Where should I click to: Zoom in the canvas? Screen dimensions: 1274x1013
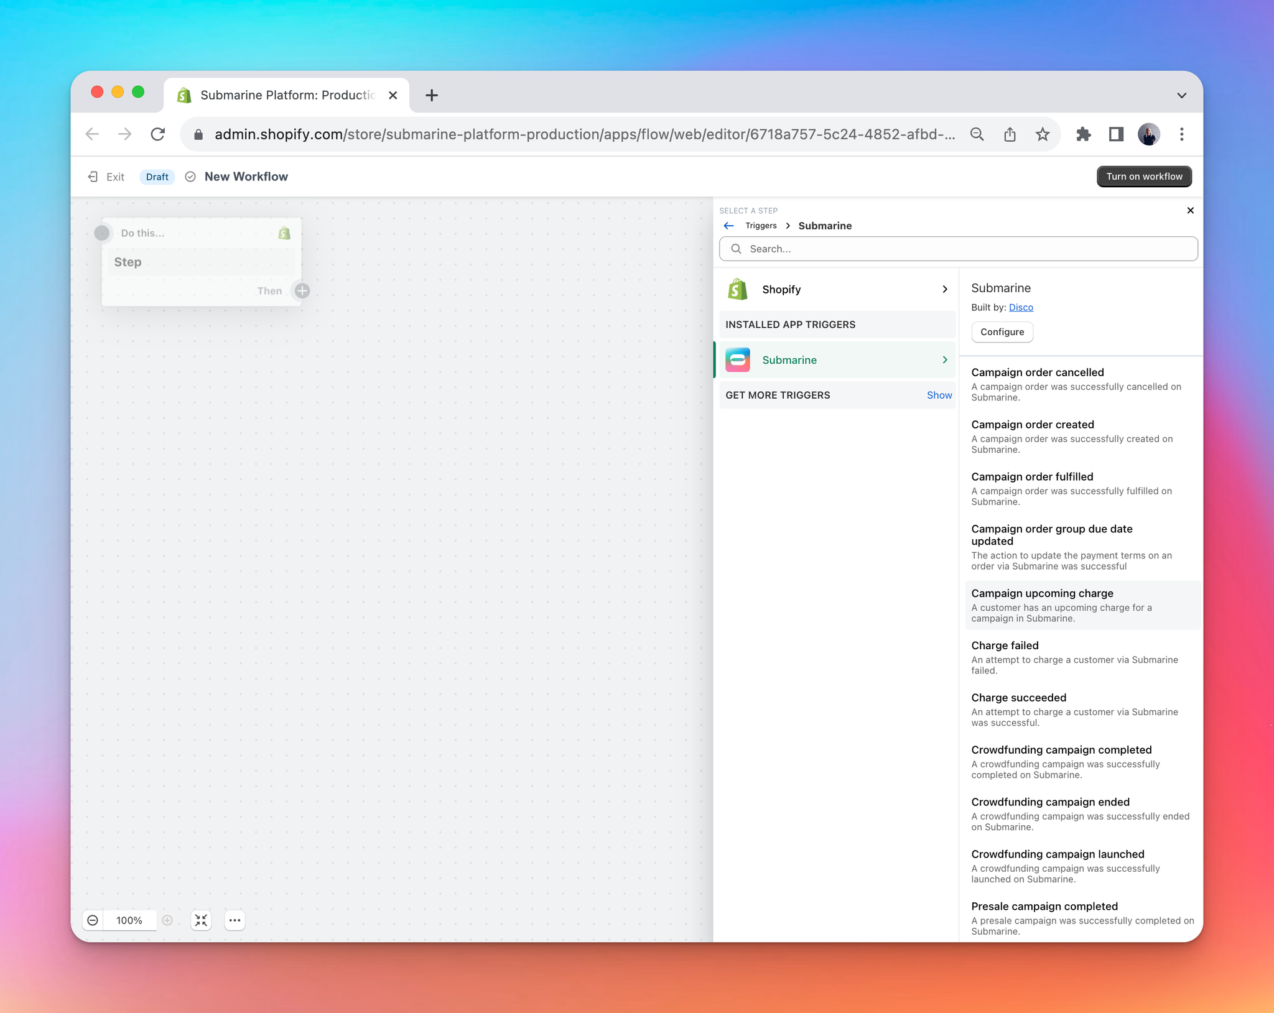pyautogui.click(x=167, y=920)
